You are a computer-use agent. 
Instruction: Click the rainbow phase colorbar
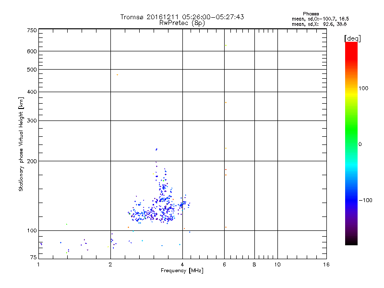tap(351, 143)
